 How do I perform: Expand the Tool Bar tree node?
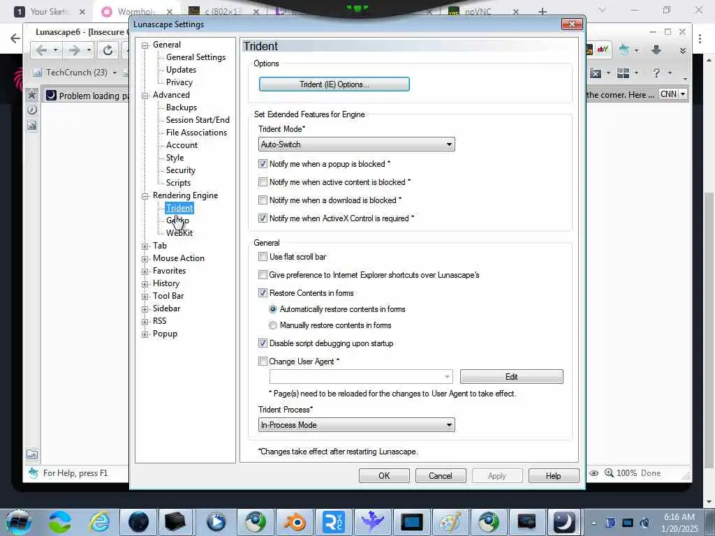145,296
